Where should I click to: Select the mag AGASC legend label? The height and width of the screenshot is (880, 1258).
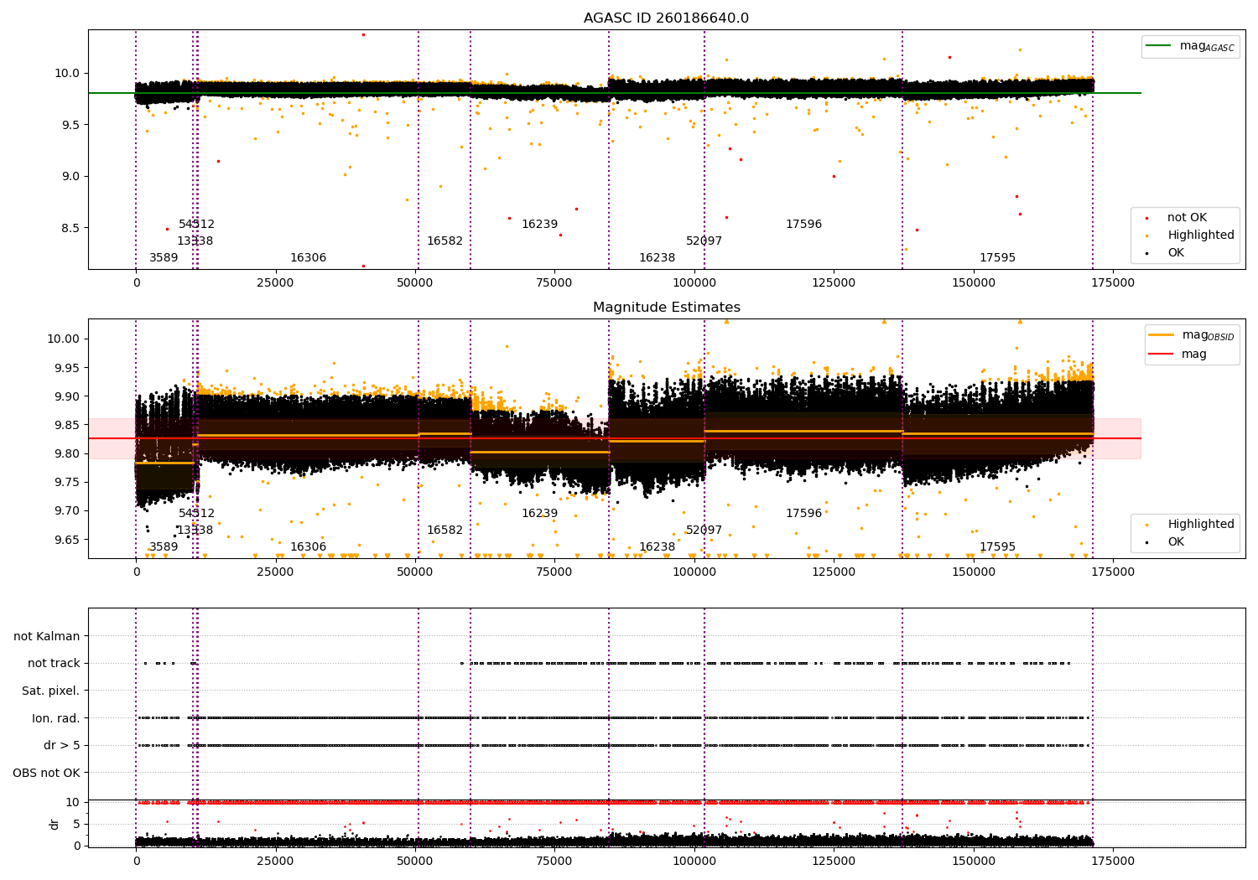point(1207,46)
